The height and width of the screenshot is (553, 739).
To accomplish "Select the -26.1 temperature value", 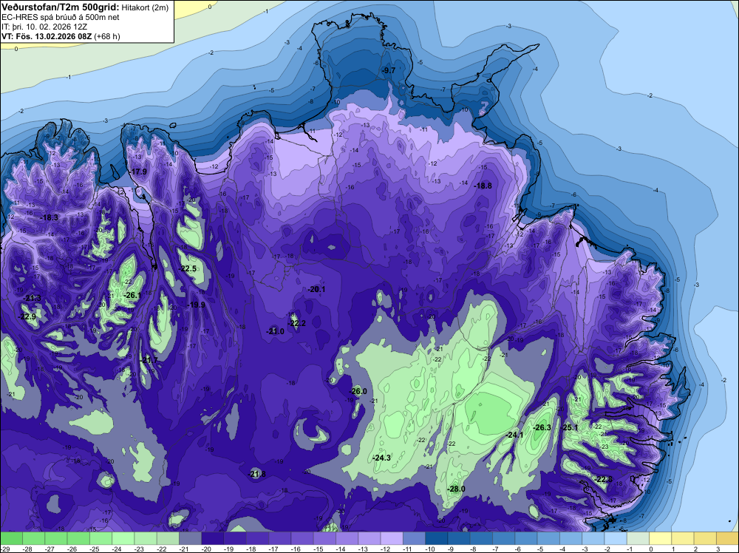I will (x=132, y=295).
